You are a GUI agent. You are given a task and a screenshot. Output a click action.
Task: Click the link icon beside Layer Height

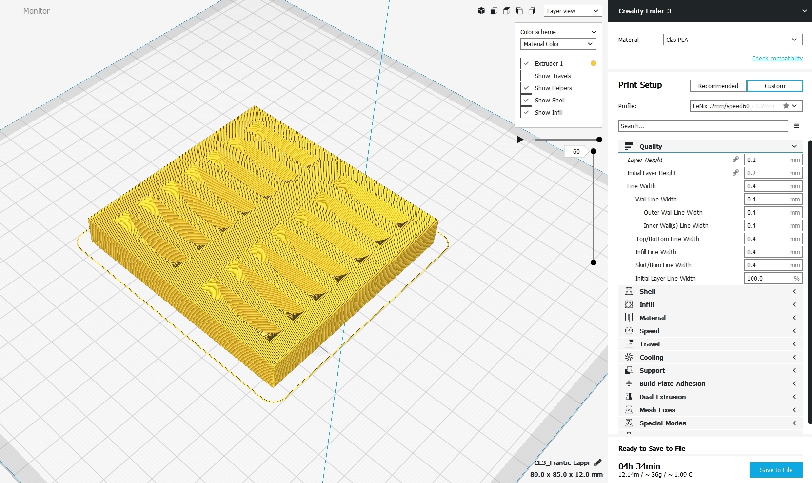[x=735, y=160]
